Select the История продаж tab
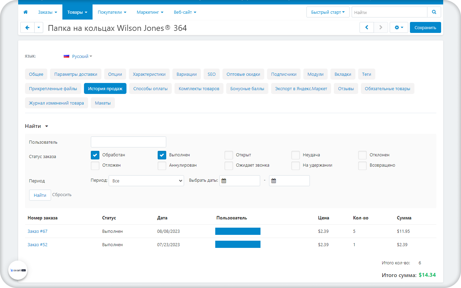The height and width of the screenshot is (288, 461). 105,88
